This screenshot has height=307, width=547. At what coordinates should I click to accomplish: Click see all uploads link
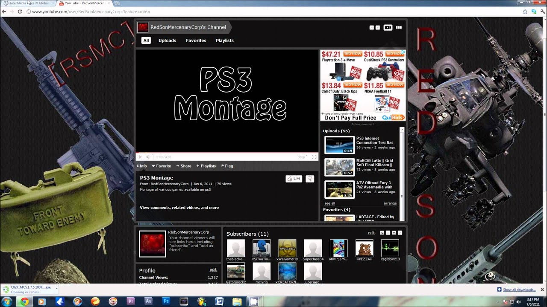point(330,203)
